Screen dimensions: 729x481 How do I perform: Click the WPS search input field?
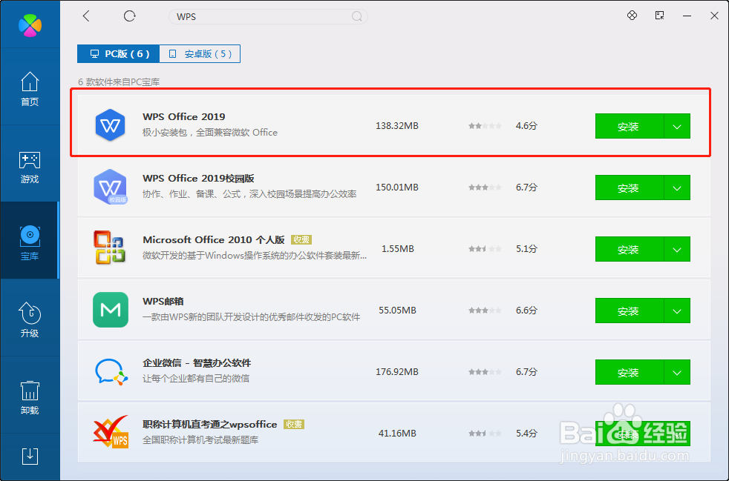[268, 17]
